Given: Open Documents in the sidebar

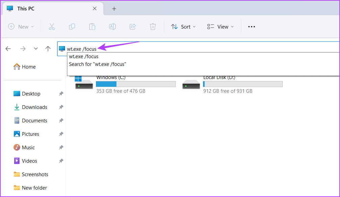Looking at the screenshot, I should [x=30, y=121].
